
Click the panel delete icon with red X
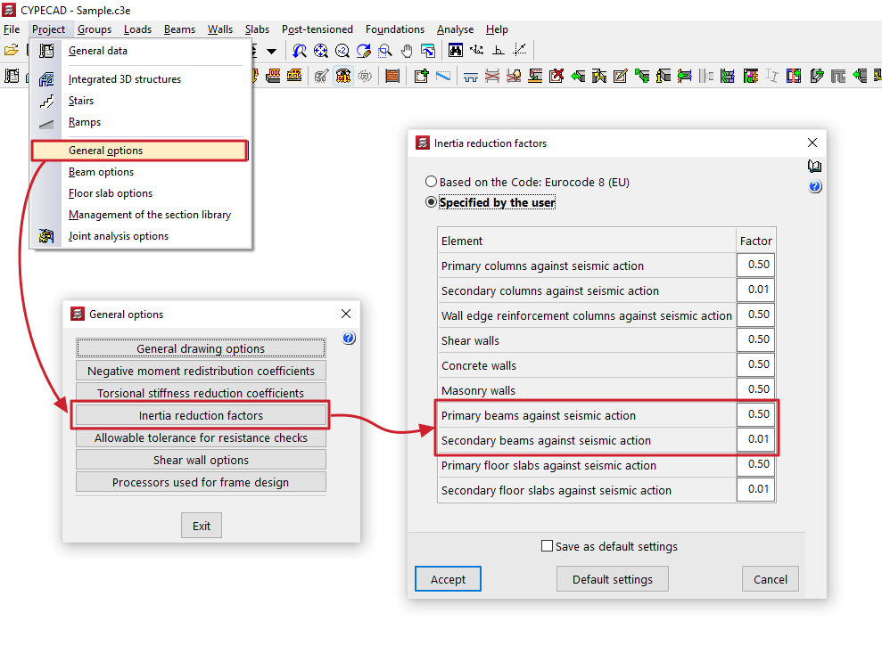pyautogui.click(x=556, y=76)
